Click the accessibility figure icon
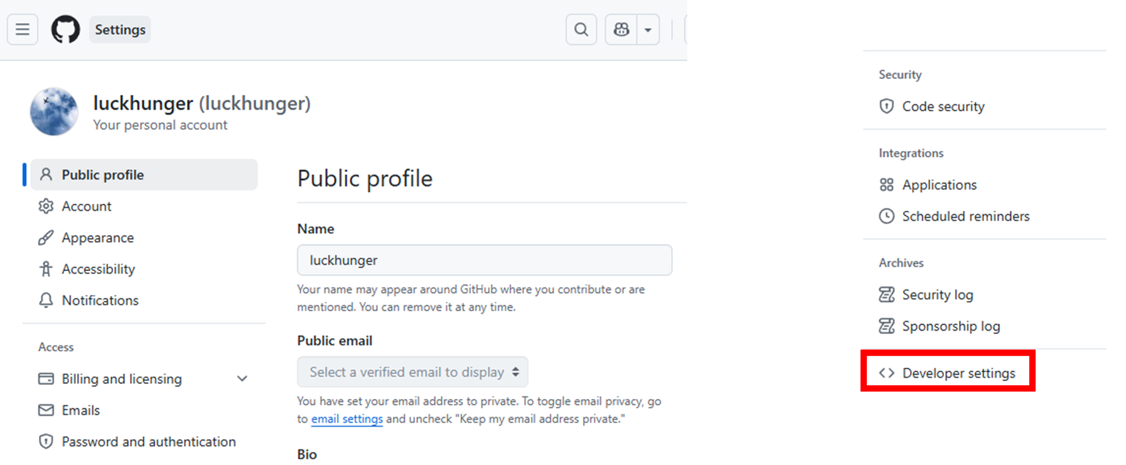 (x=46, y=269)
